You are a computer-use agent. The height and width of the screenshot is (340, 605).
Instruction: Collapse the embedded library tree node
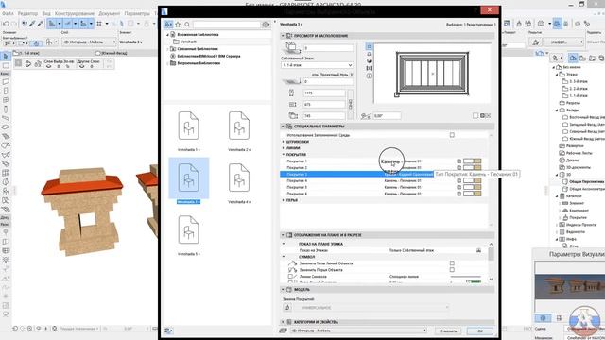coord(168,35)
